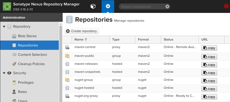Image resolution: width=230 pixels, height=102 pixels.
Task: Open the nuget.org-proxy repository name
Action: click(x=86, y=96)
